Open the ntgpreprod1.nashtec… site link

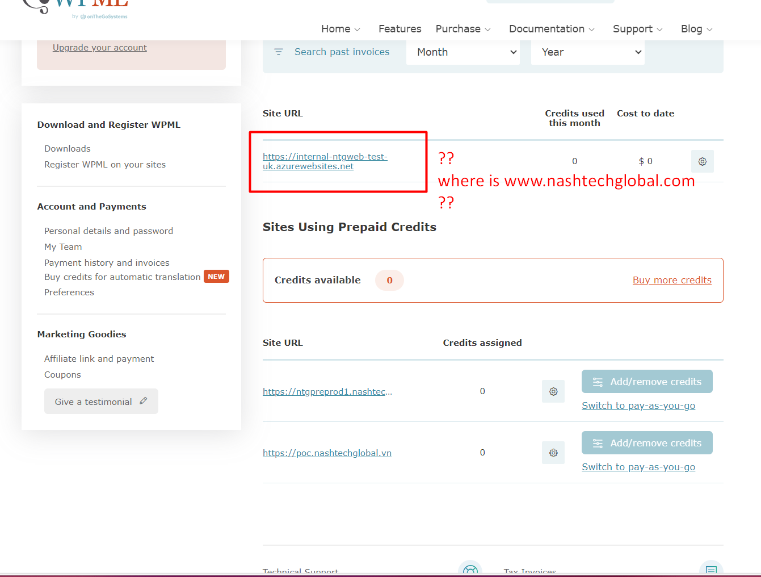pos(327,391)
